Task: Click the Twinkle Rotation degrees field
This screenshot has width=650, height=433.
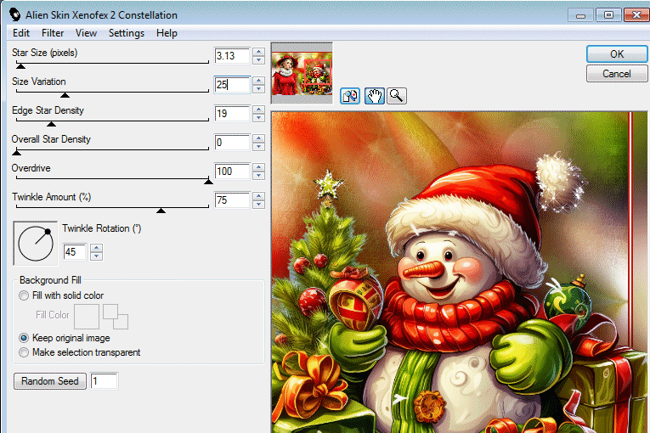Action: (x=75, y=252)
